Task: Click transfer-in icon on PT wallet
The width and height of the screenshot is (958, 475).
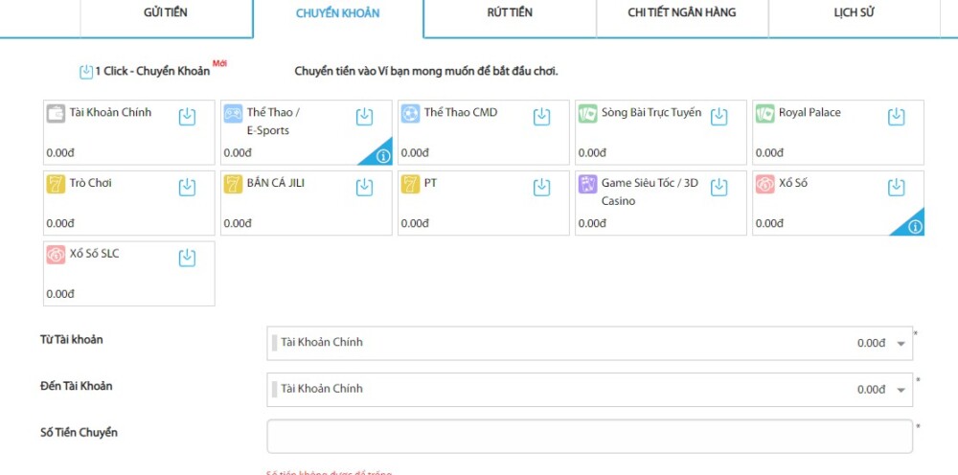Action: (541, 188)
